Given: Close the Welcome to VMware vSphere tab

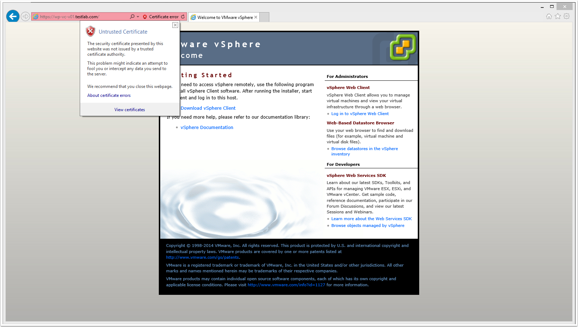Looking at the screenshot, I should (256, 17).
